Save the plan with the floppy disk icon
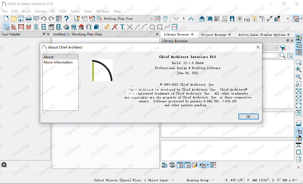The height and width of the screenshot is (184, 303). (21, 19)
